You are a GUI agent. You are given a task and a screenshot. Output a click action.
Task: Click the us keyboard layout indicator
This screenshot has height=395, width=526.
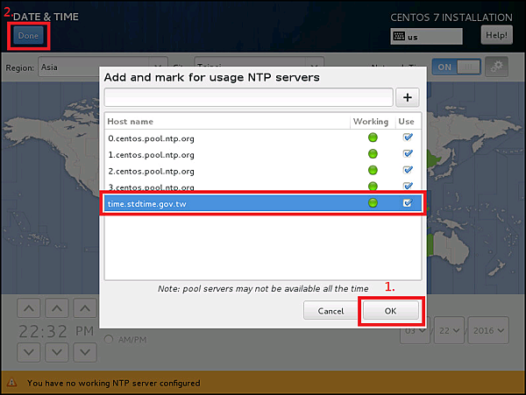click(x=426, y=36)
